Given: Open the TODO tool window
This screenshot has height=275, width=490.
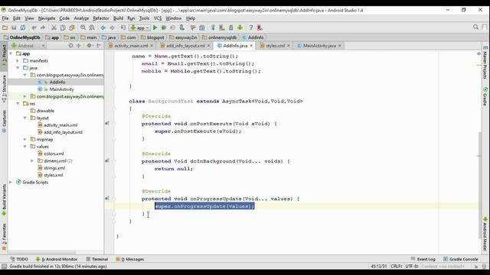Looking at the screenshot, I should [19, 259].
